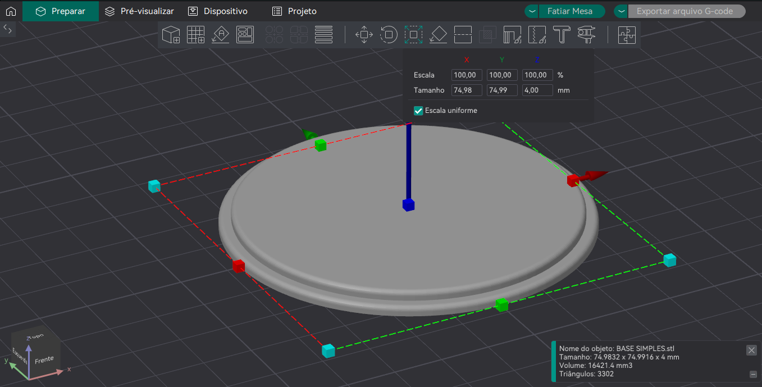This screenshot has height=387, width=762.
Task: Switch to the Preparar tab
Action: (61, 11)
